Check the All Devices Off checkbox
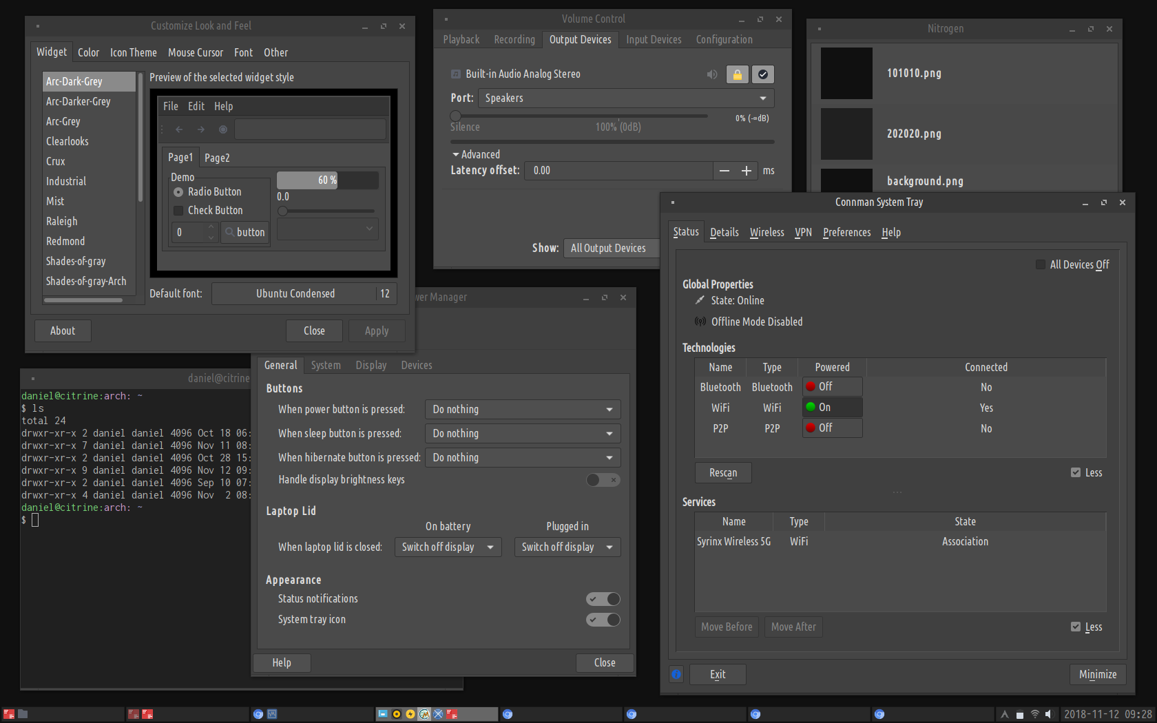This screenshot has height=723, width=1157. [x=1041, y=264]
